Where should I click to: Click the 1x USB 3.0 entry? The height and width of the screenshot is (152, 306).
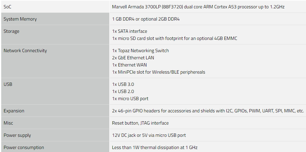click(123, 84)
